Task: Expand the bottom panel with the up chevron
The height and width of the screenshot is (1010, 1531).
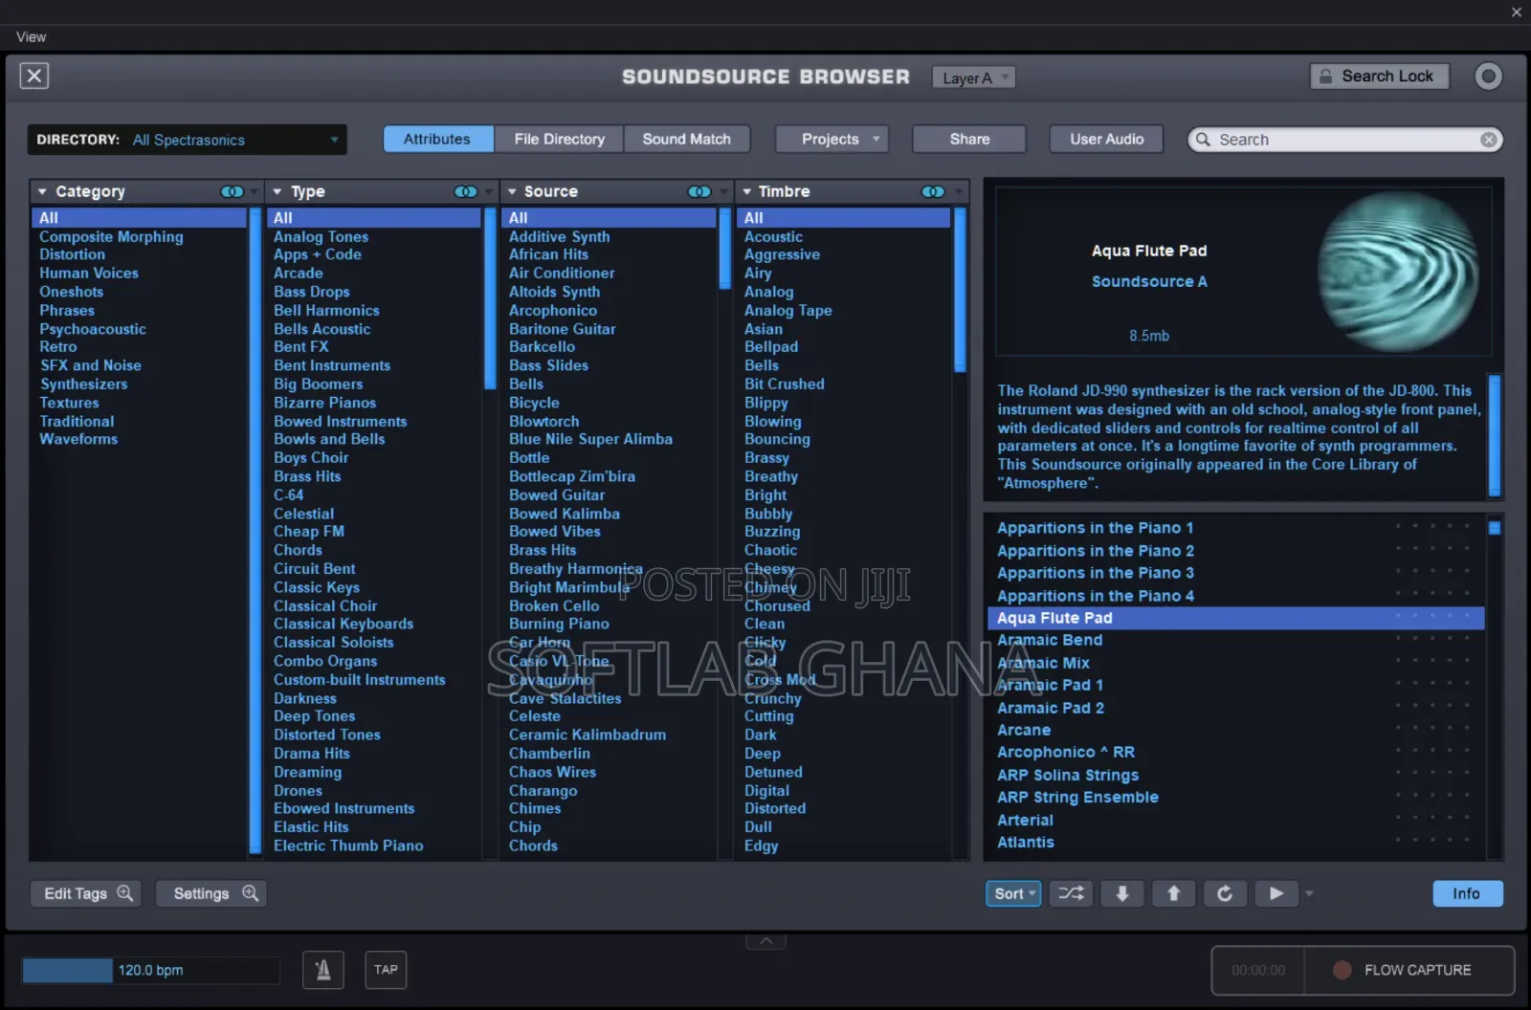Action: tap(765, 942)
